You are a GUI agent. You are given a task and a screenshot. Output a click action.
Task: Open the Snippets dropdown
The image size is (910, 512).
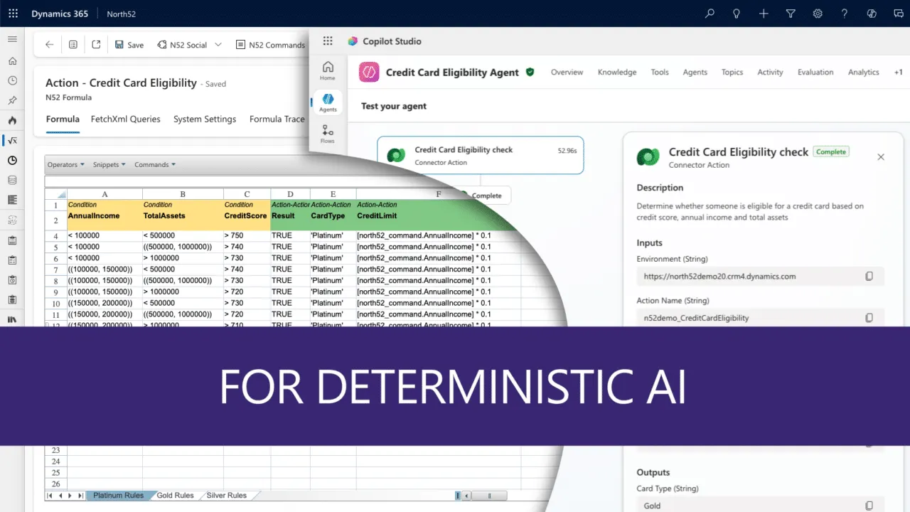tap(109, 164)
